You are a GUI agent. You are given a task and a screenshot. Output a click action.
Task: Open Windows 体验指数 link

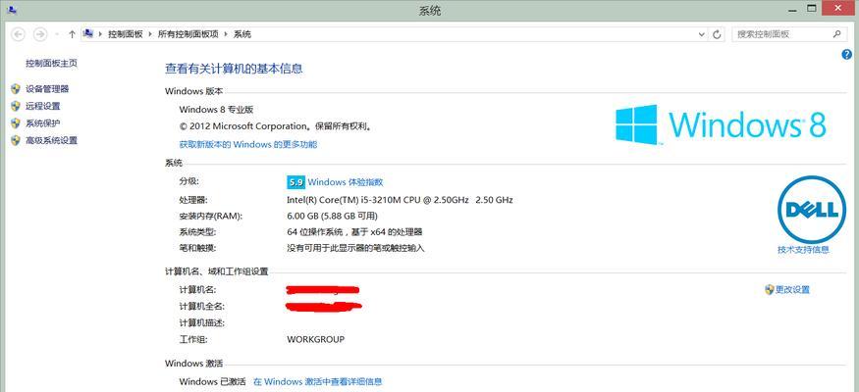pyautogui.click(x=346, y=182)
